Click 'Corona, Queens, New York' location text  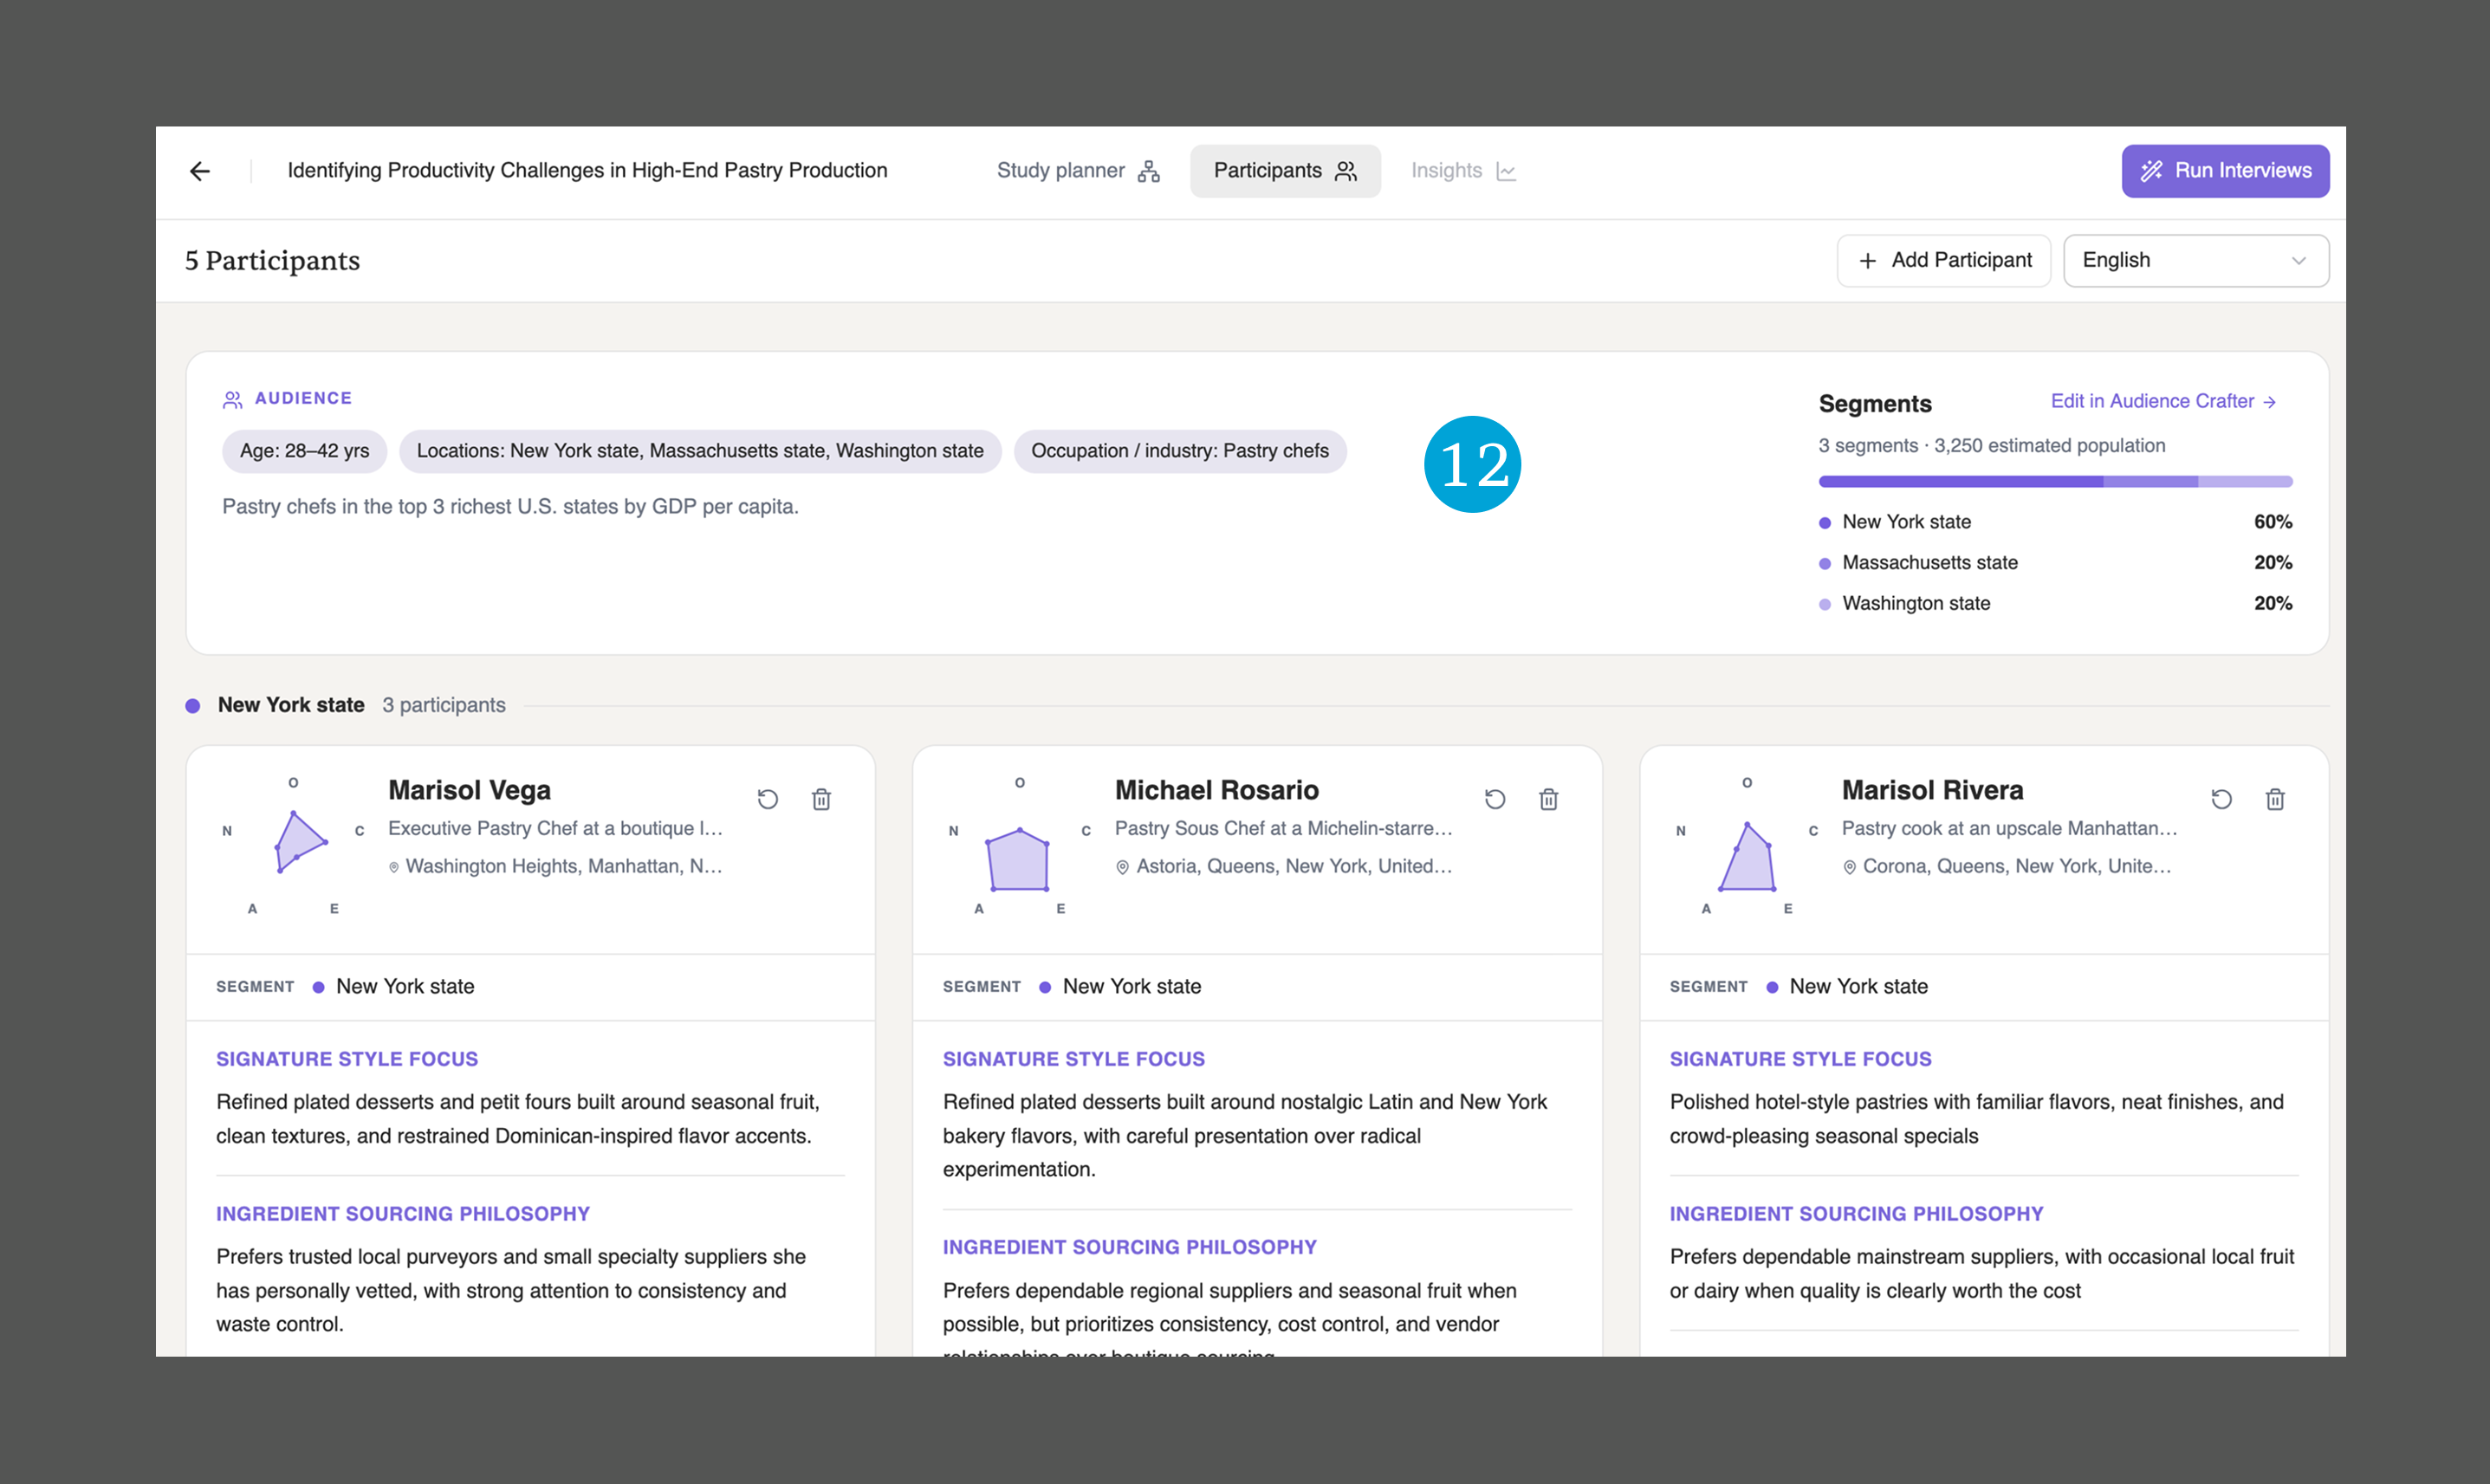point(2017,866)
